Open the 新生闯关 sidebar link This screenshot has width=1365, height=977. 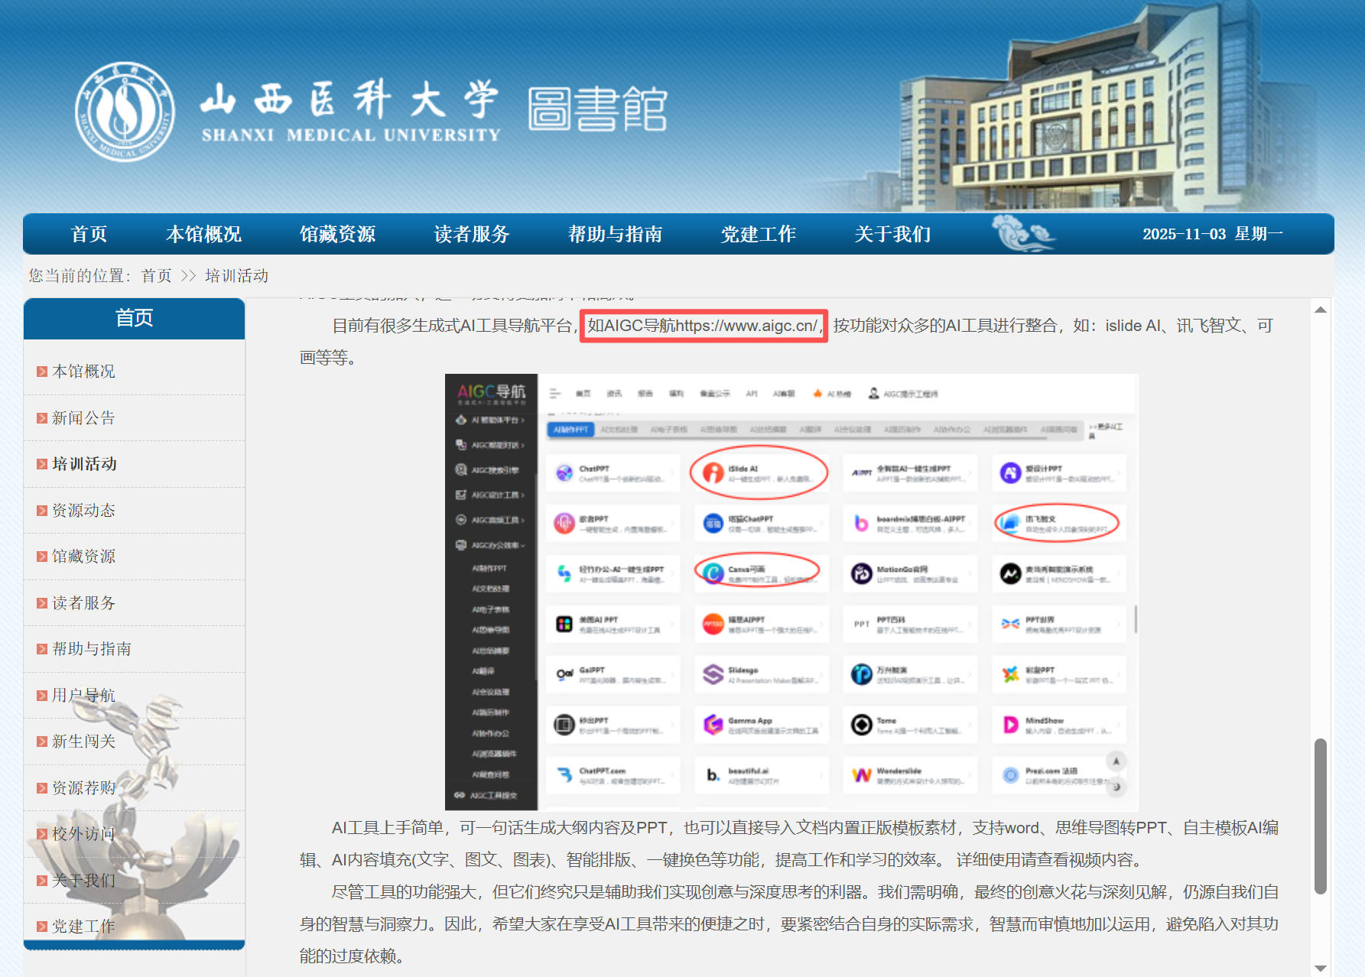coord(83,742)
